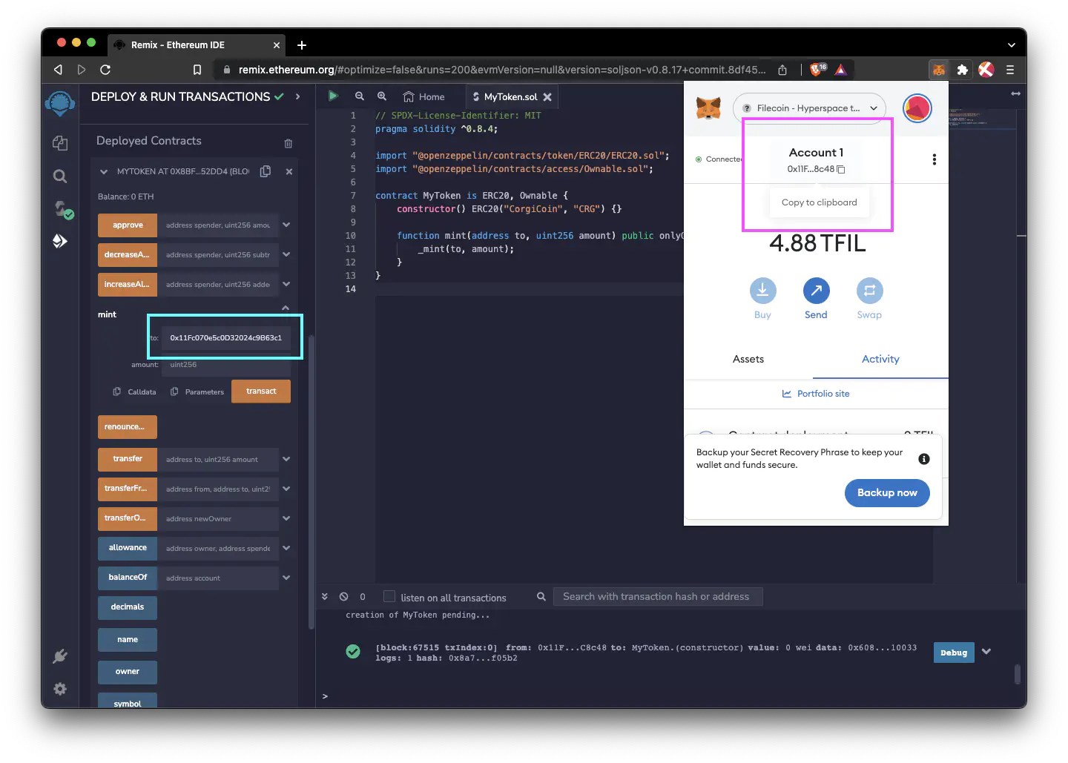Click the mint amount uint256 field
The image size is (1068, 763).
point(225,365)
